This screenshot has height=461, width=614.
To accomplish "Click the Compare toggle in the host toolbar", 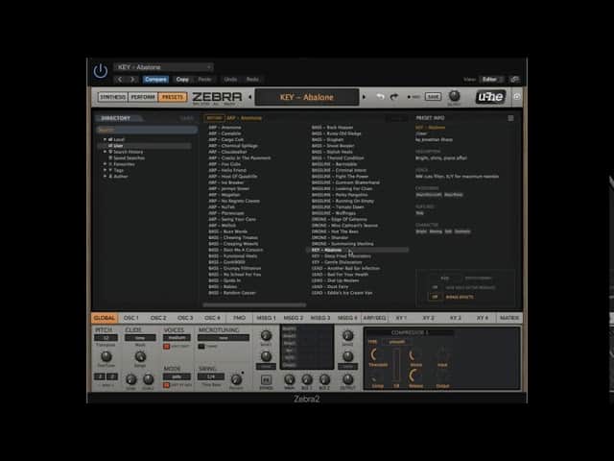I will click(155, 80).
